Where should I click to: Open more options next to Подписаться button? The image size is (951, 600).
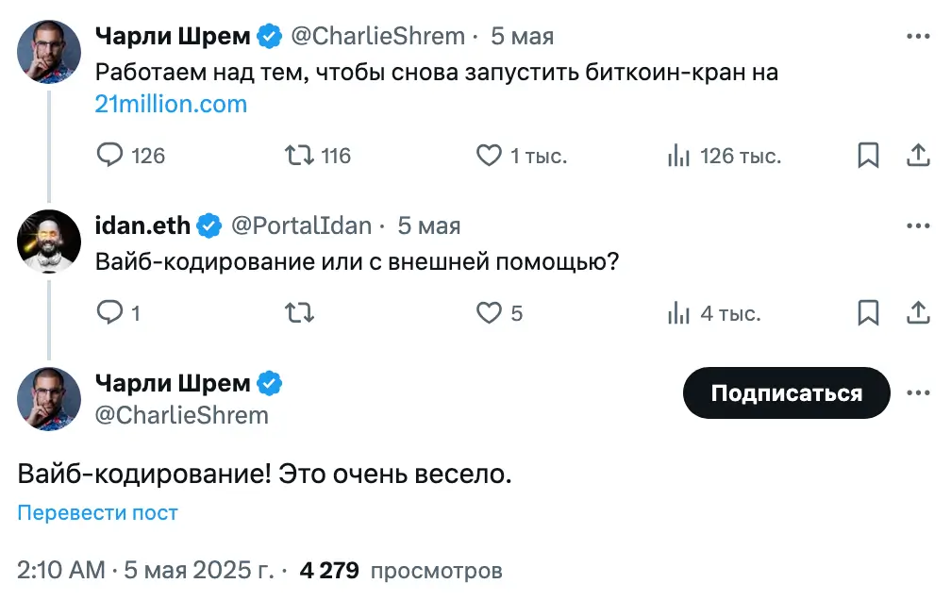[918, 392]
